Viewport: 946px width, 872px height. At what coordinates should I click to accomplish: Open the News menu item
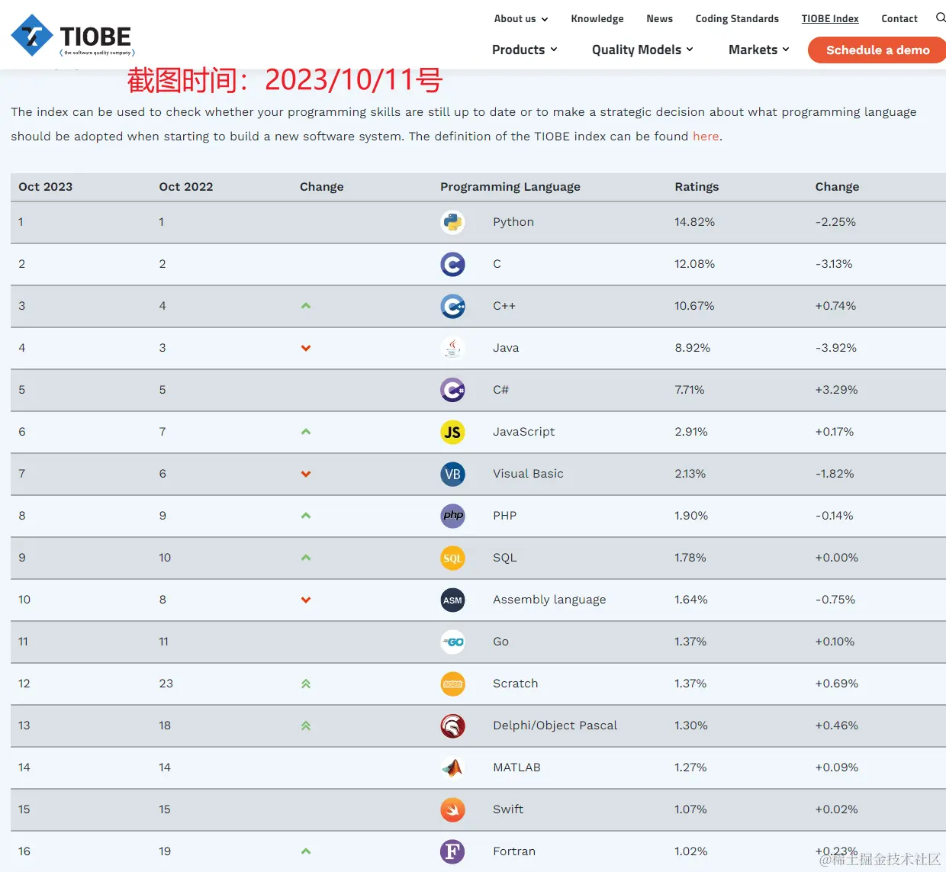pyautogui.click(x=659, y=18)
